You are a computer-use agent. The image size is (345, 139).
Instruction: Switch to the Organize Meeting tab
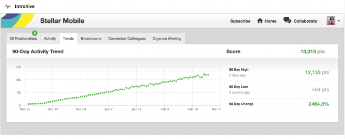click(167, 38)
